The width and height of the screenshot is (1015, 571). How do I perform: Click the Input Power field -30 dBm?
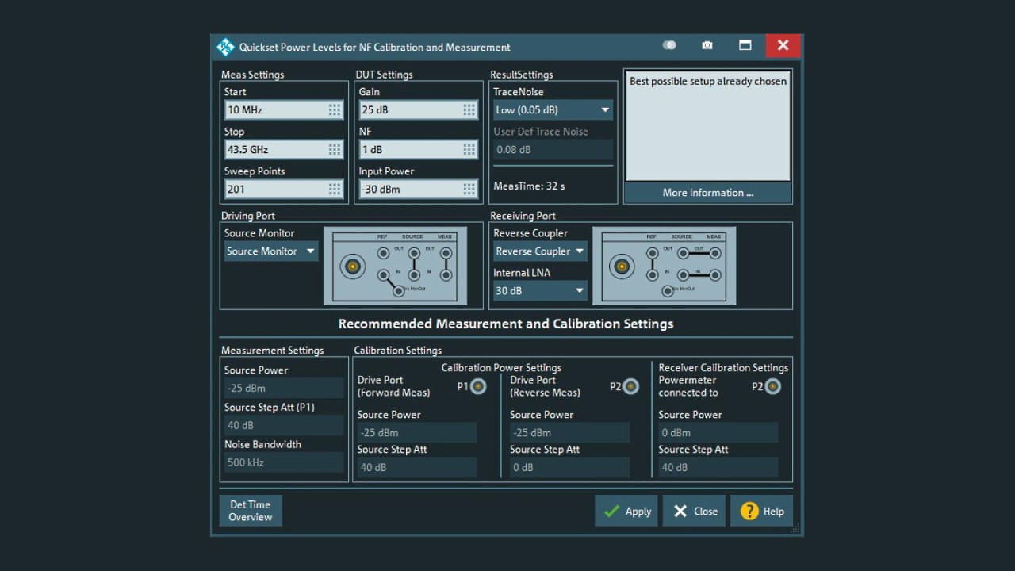(x=419, y=189)
